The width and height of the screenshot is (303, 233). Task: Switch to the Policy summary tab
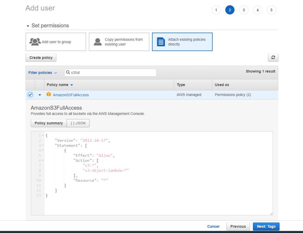pyautogui.click(x=49, y=123)
